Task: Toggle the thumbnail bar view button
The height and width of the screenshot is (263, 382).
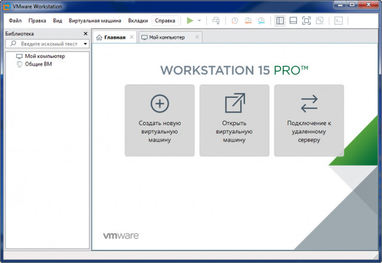Action: [293, 20]
